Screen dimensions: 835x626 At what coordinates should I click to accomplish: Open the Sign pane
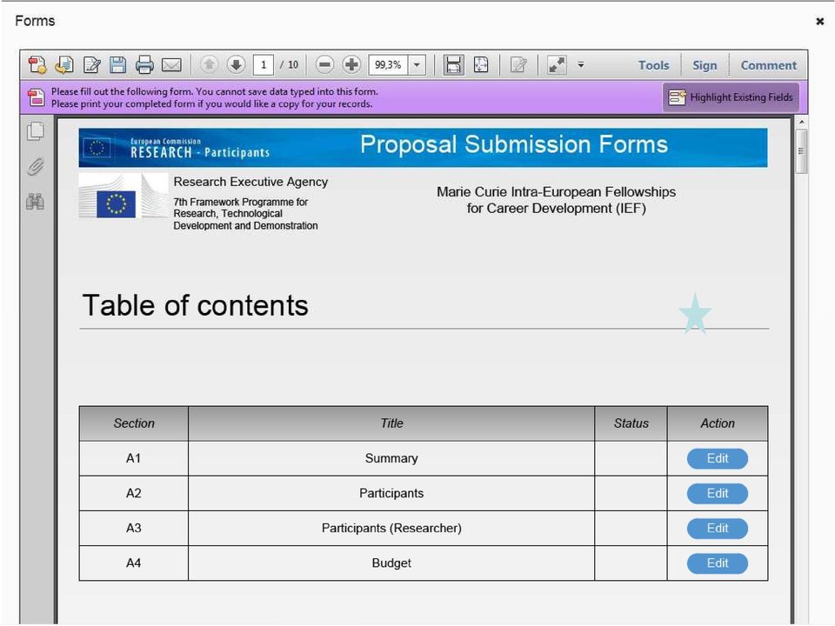coord(705,65)
